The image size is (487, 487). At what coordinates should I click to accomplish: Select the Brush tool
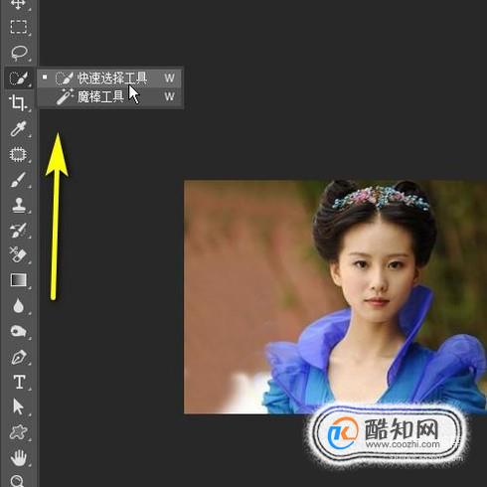point(18,180)
